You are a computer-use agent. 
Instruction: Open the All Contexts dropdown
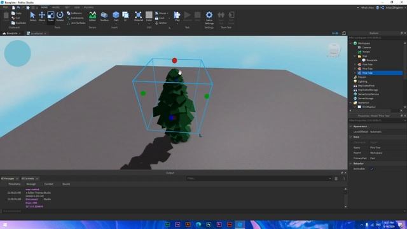[30, 179]
